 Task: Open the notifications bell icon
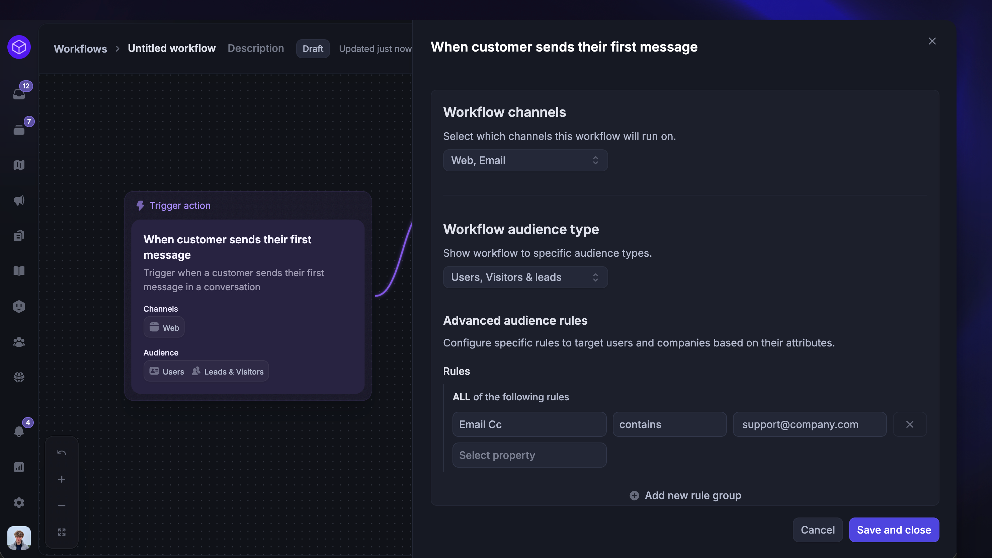click(x=19, y=431)
